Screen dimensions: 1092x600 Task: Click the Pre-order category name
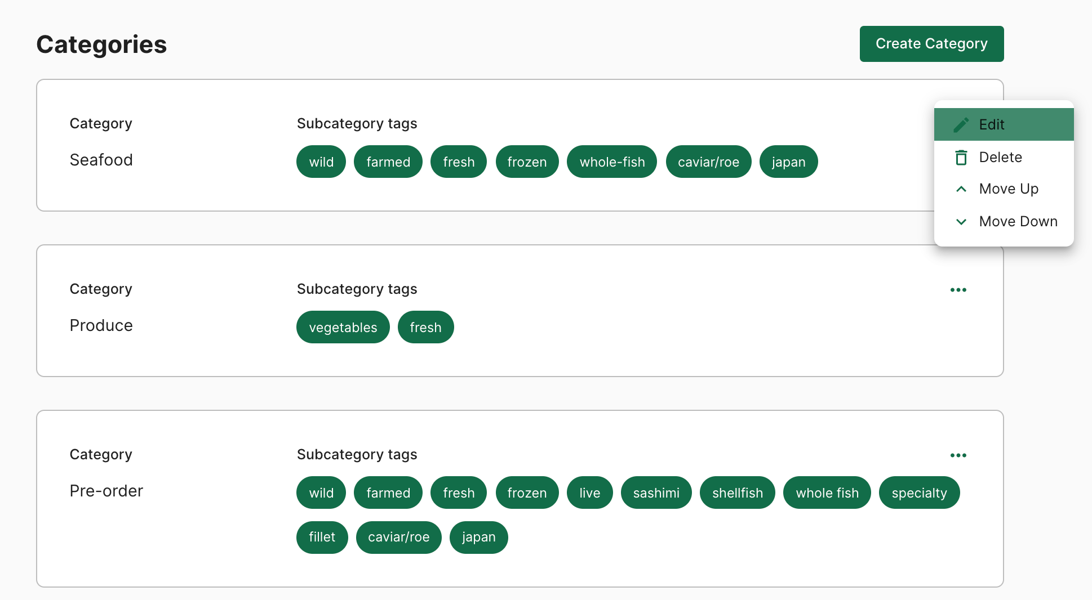coord(106,491)
